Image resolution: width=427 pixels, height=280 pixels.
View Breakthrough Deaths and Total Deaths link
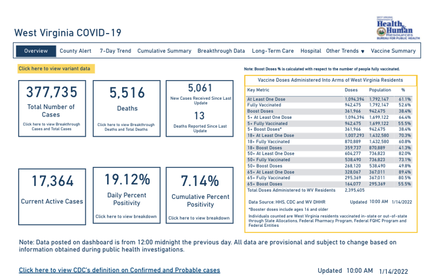[126, 127]
